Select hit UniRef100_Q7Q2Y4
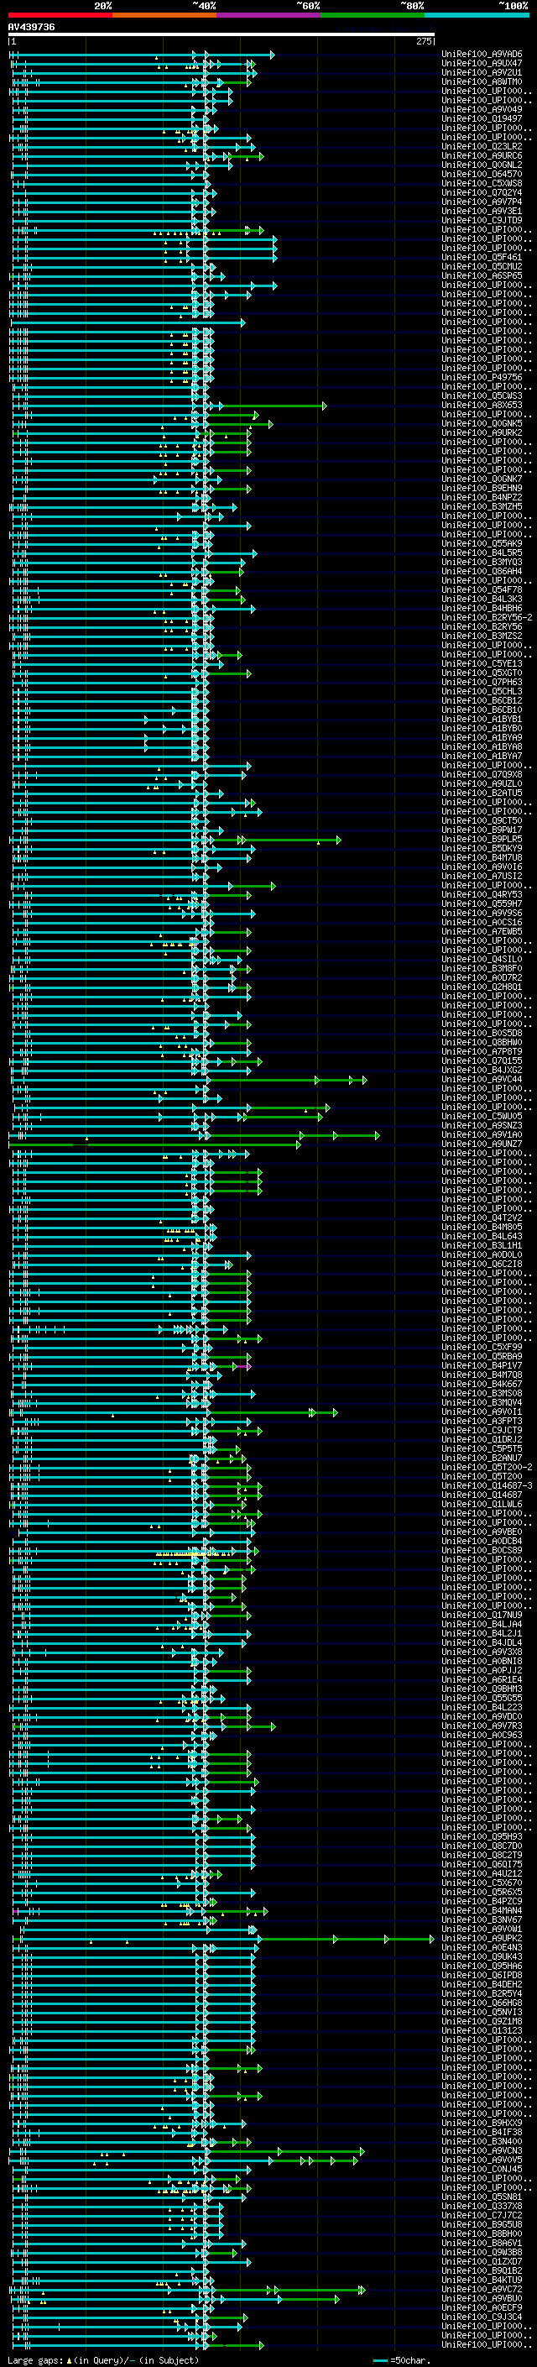This screenshot has height=2367, width=537. pyautogui.click(x=482, y=192)
